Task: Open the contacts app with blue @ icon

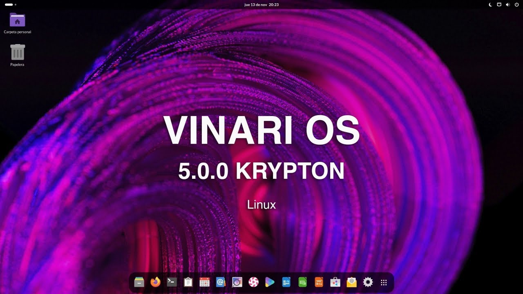Action: point(221,282)
